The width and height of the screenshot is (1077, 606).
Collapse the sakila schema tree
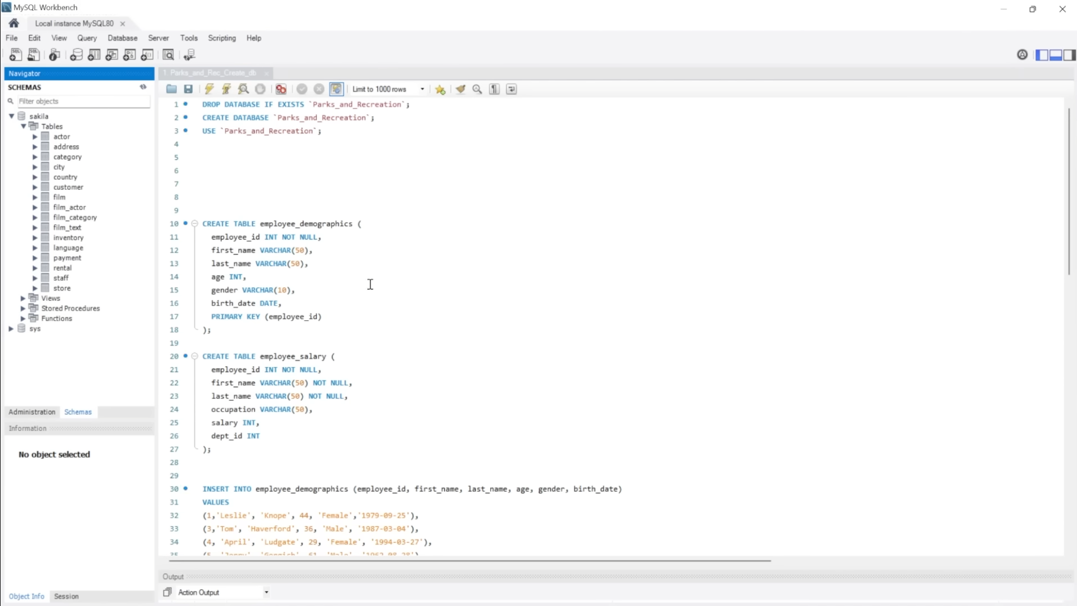(11, 116)
